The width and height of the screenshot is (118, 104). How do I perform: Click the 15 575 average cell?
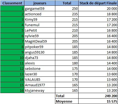98,101
